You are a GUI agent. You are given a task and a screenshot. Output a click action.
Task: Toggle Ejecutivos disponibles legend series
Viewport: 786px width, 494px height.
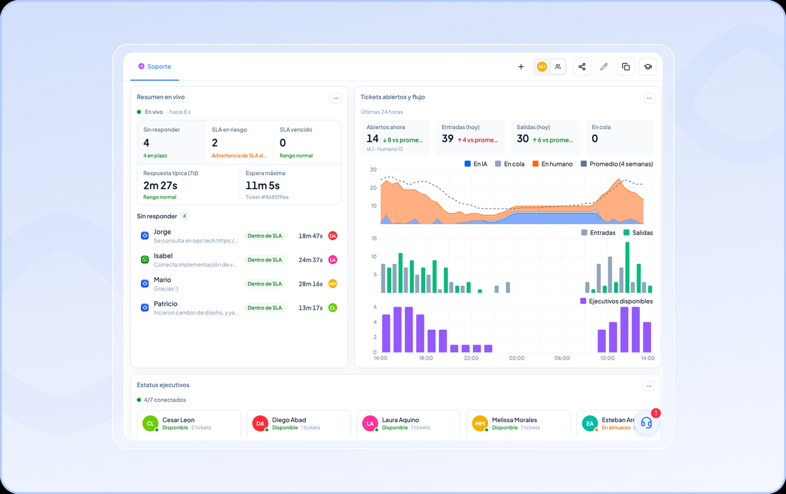point(616,301)
